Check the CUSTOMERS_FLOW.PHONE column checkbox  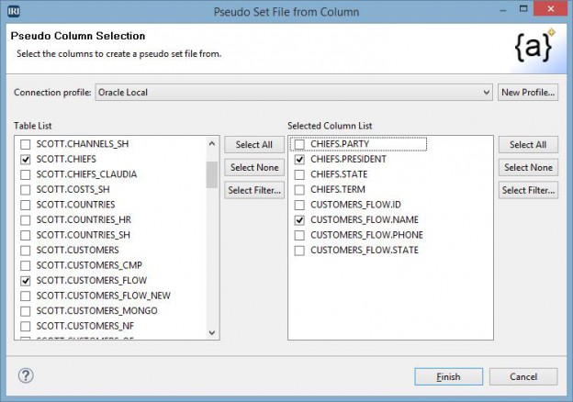click(x=299, y=235)
